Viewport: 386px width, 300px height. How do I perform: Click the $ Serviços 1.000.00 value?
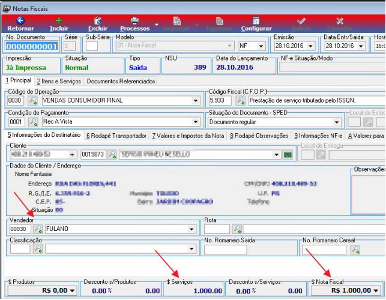pos(208,291)
